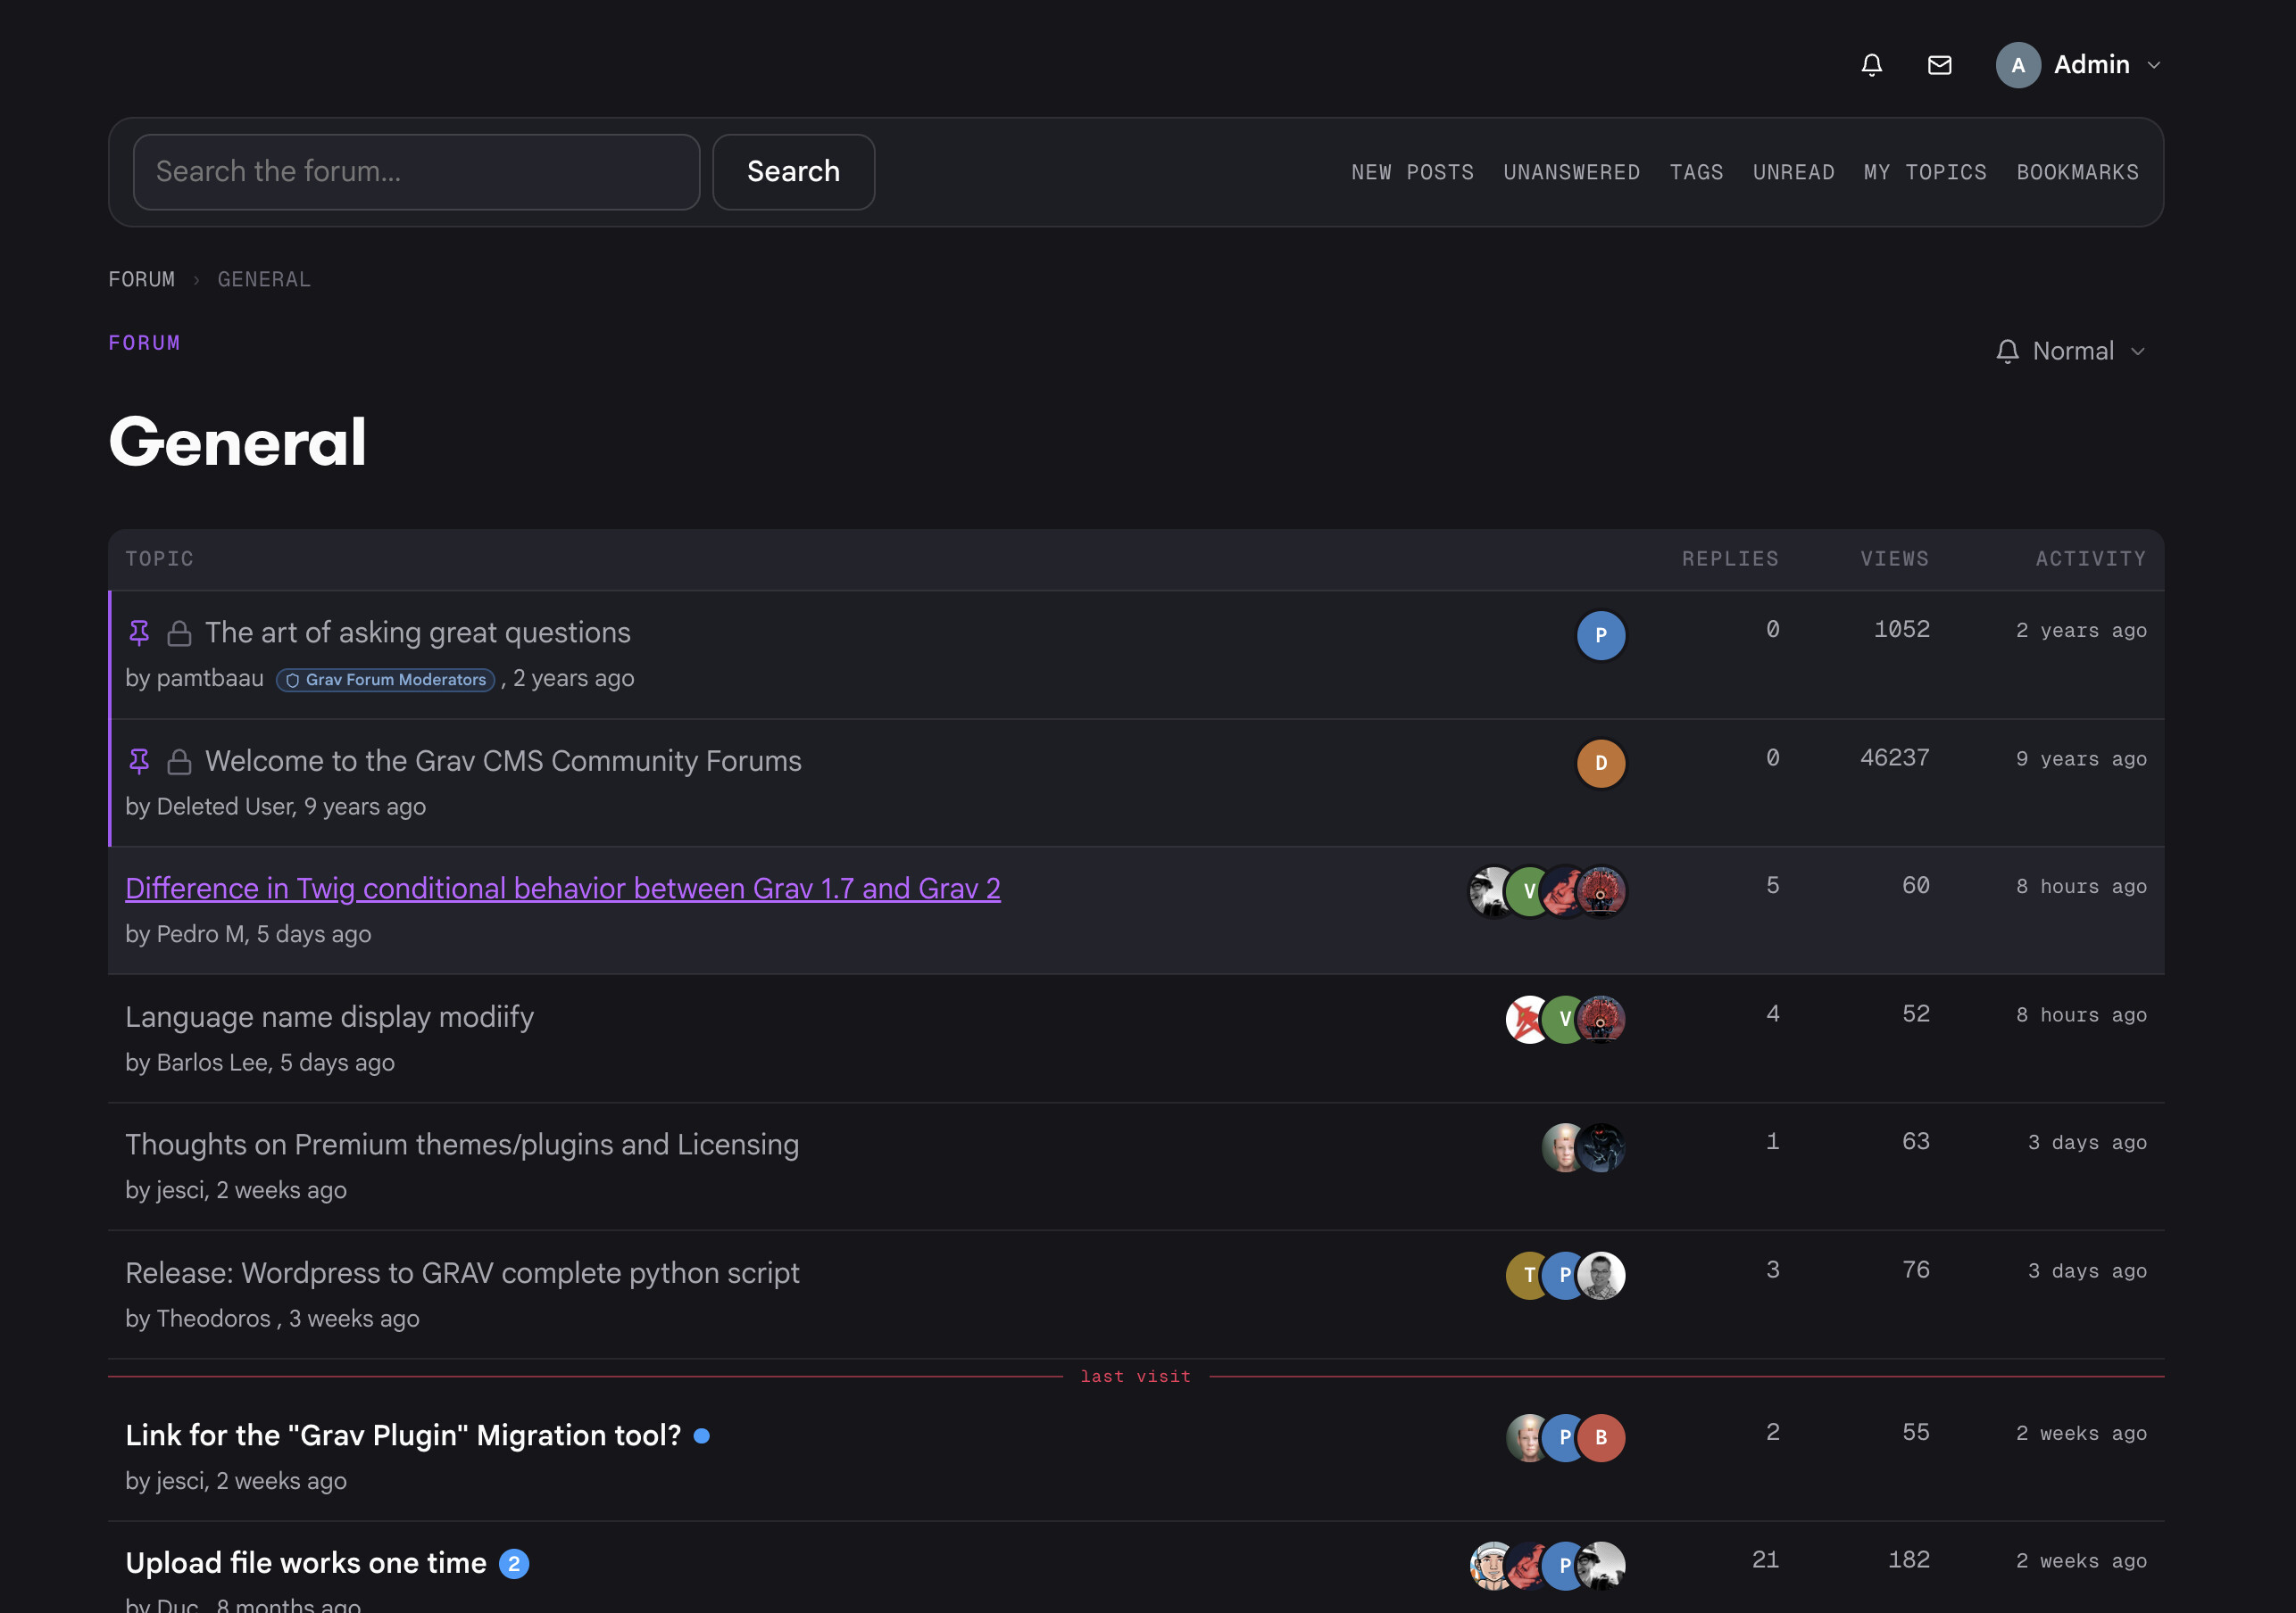The image size is (2296, 1613).
Task: Click the black-and-white photo avatar in Twig row
Action: point(1488,891)
